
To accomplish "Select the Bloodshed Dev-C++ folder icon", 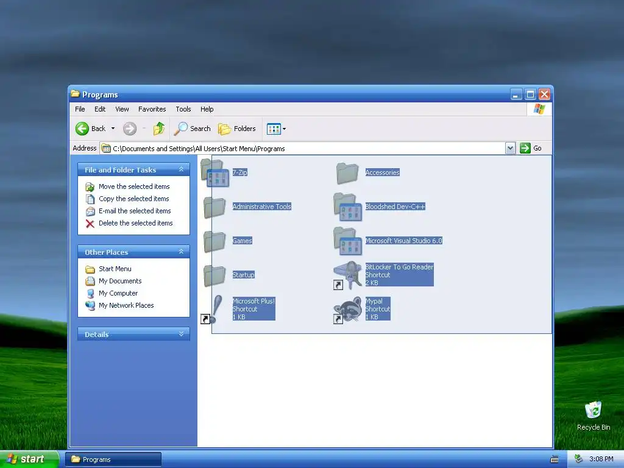I will (347, 207).
